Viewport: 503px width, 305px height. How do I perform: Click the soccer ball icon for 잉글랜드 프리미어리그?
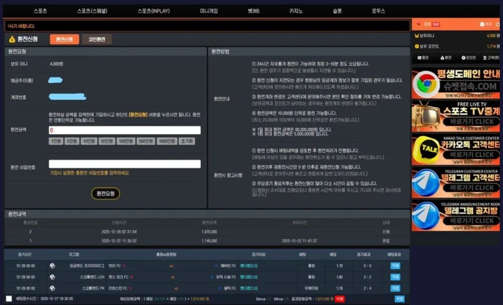(52, 266)
